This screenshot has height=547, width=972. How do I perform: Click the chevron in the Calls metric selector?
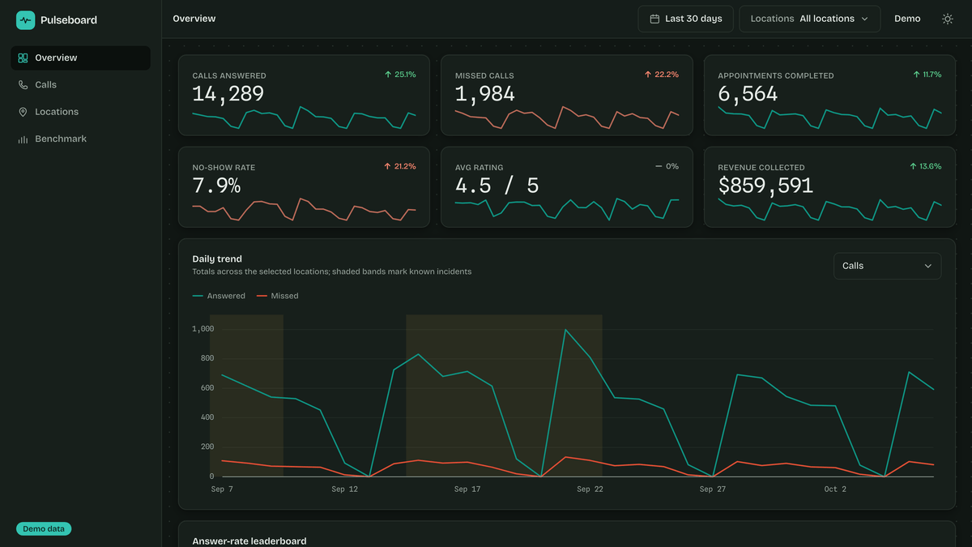[928, 266]
